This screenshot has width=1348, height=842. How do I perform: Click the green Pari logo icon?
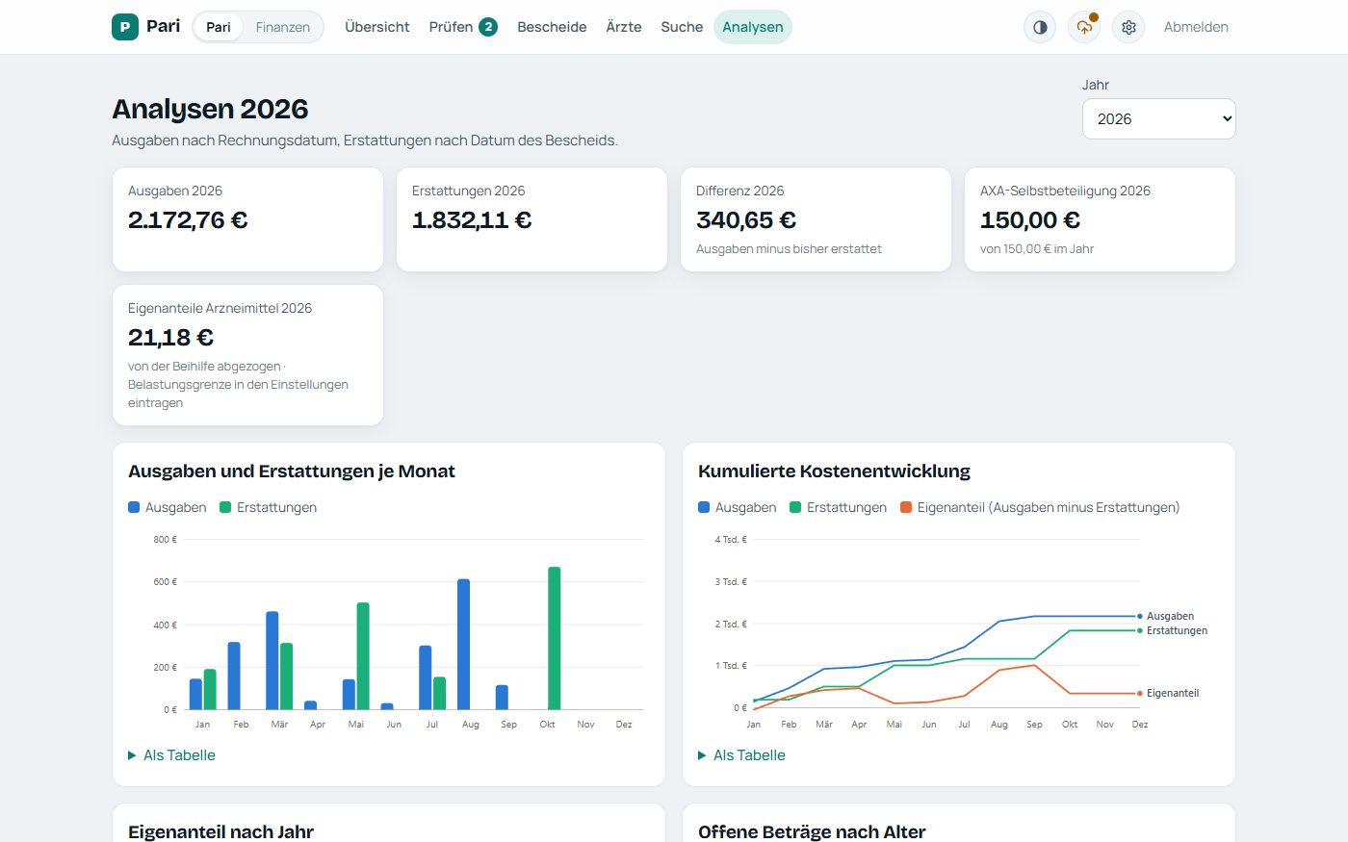click(125, 27)
